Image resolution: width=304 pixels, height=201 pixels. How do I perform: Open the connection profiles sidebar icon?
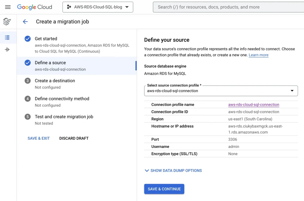point(7,50)
